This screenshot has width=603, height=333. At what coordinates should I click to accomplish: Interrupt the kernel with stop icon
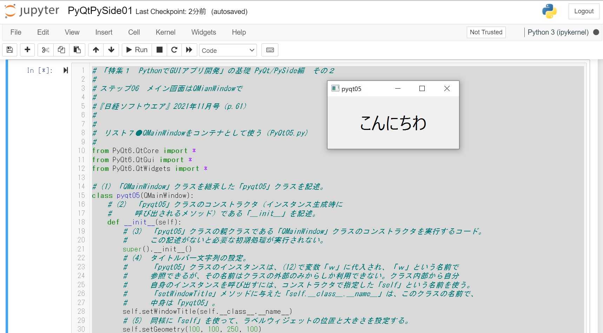pos(159,50)
